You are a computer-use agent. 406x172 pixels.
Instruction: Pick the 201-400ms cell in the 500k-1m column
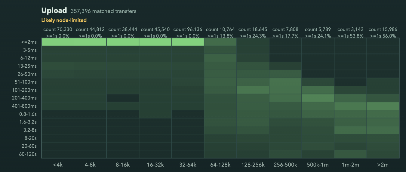coord(318,98)
